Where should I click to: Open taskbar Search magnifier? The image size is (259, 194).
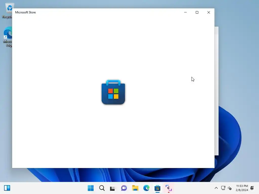coord(102,188)
